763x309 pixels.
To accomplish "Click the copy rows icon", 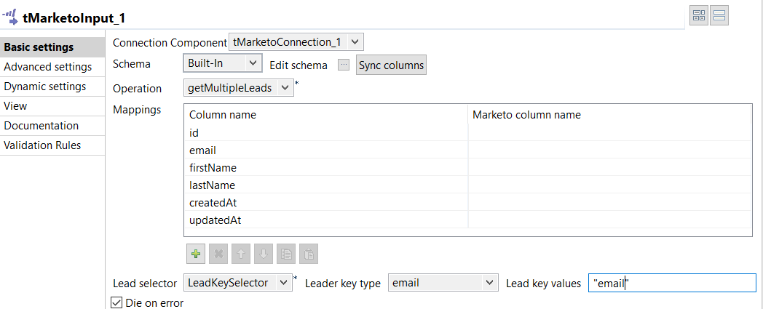I will coord(286,254).
